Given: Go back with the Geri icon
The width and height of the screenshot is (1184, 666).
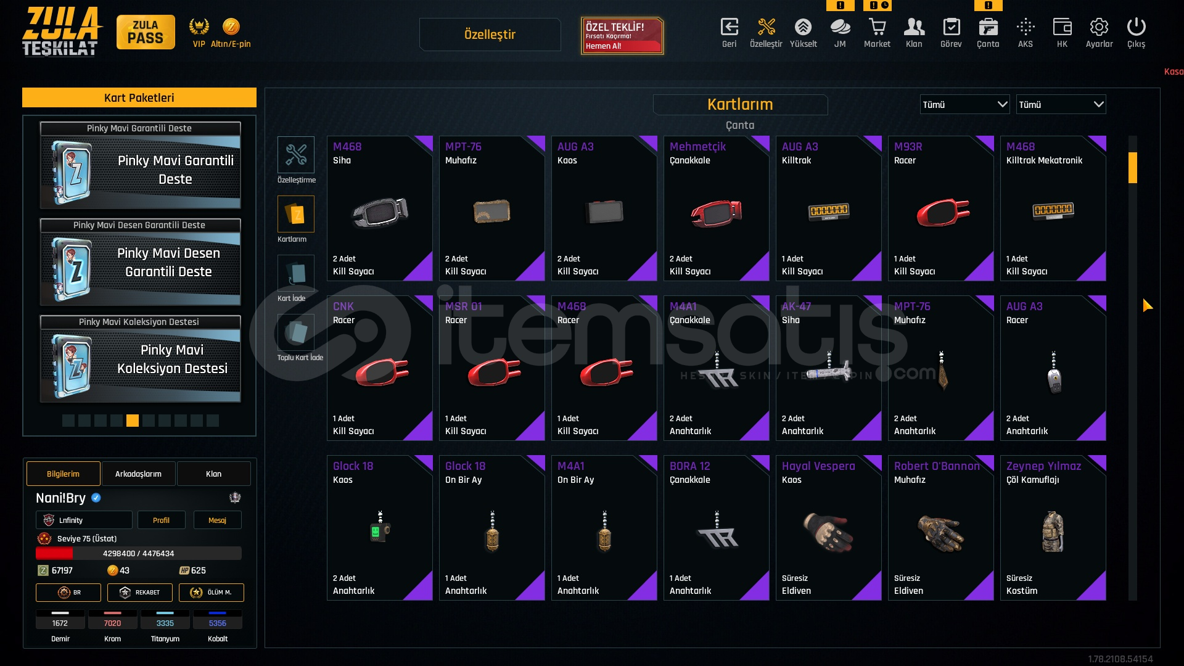Looking at the screenshot, I should click(729, 27).
